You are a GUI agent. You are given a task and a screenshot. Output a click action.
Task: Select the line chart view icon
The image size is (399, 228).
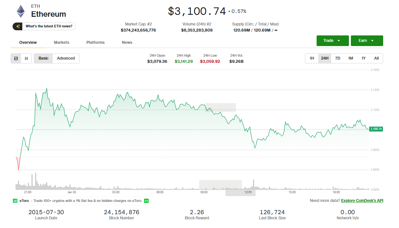(16, 58)
